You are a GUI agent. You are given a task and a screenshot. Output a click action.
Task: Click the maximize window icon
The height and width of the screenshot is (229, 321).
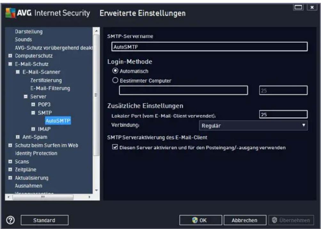click(298, 7)
